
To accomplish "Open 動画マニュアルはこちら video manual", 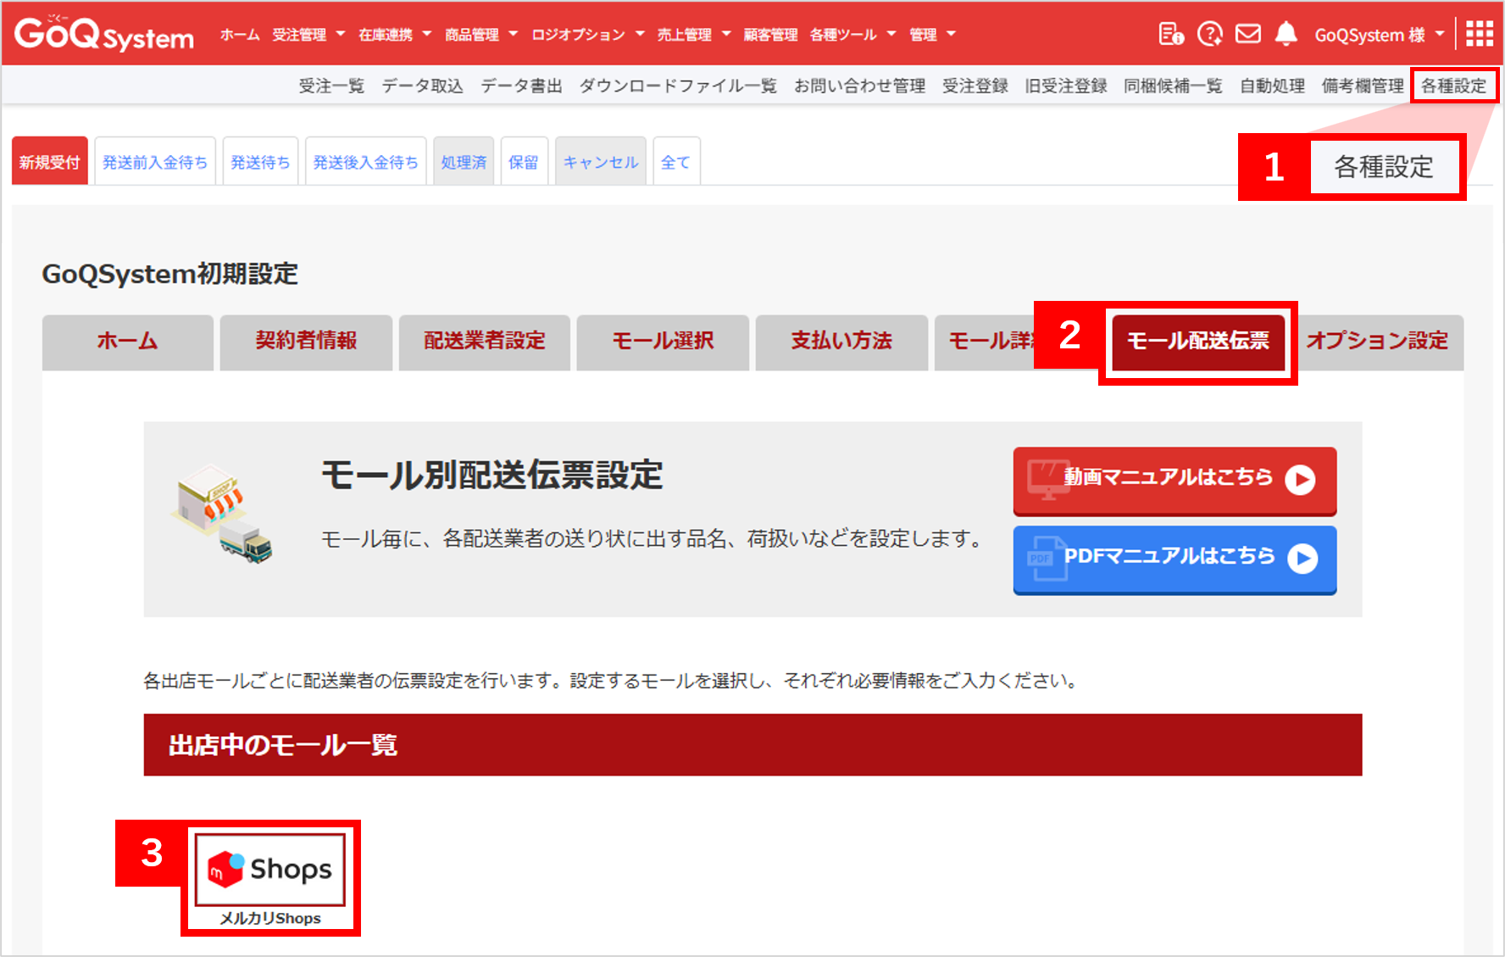I will coord(1175,480).
